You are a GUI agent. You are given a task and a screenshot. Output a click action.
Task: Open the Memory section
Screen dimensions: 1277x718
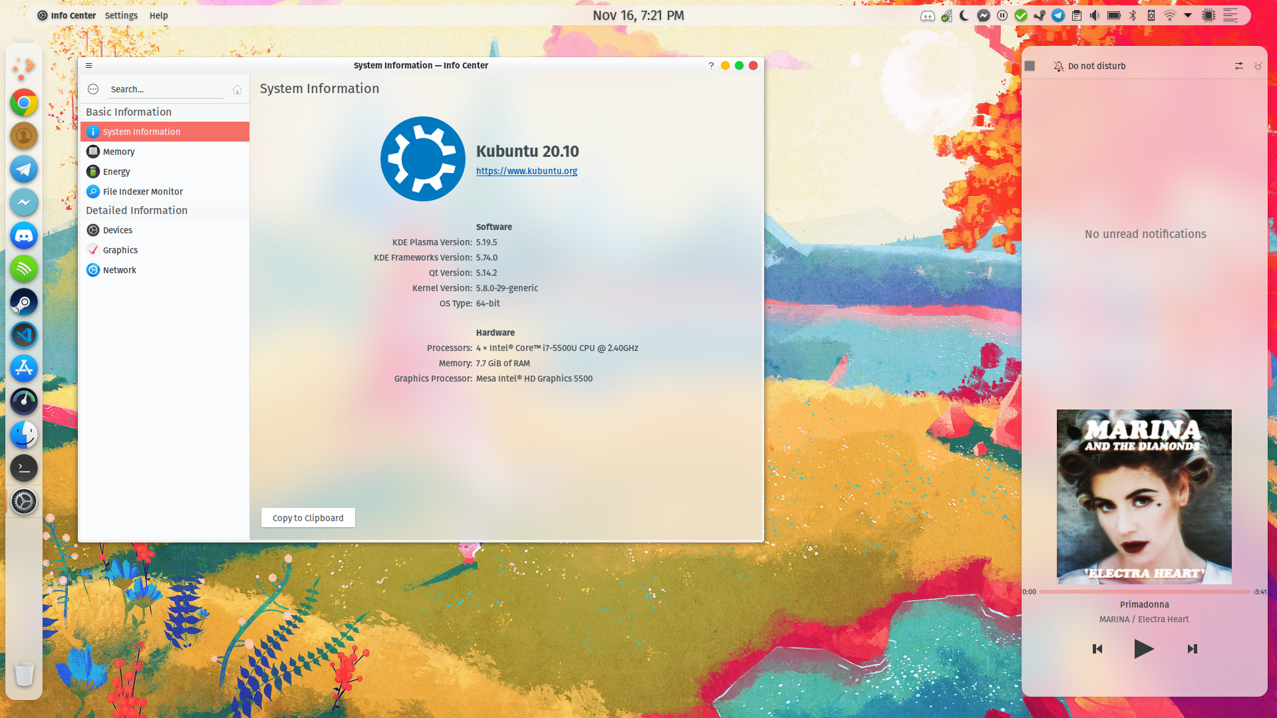coord(164,152)
